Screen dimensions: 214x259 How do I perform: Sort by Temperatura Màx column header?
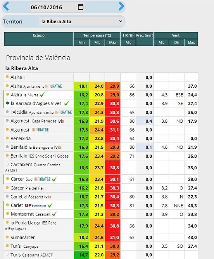(112, 43)
